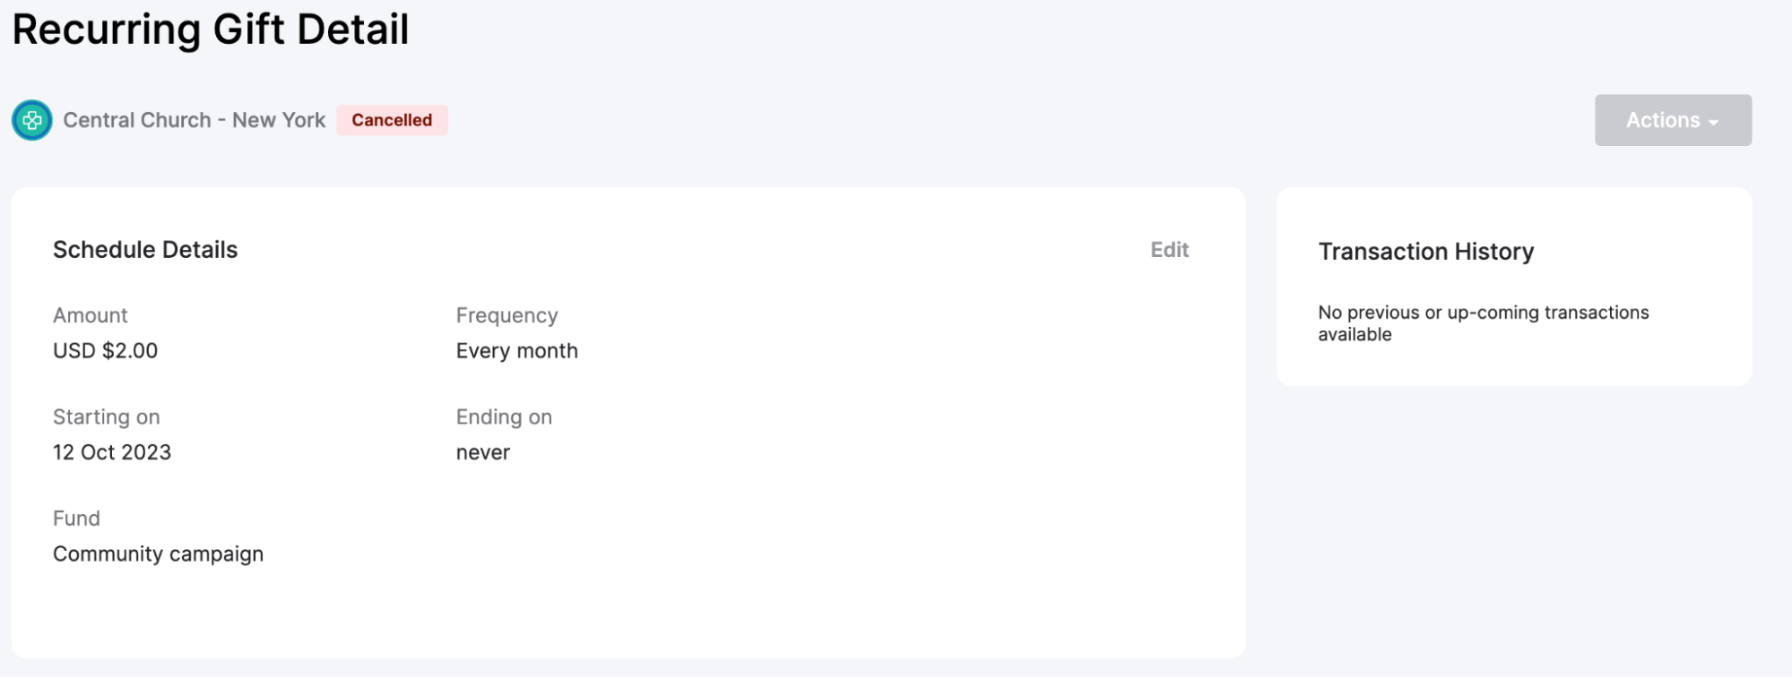Viewport: 1792px width, 678px height.
Task: Click the Community campaign fund value
Action: coord(158,554)
